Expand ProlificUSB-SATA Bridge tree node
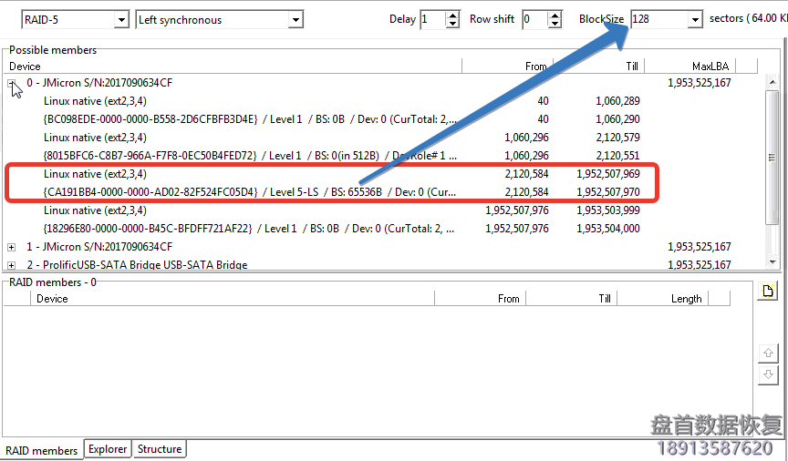 (12, 265)
